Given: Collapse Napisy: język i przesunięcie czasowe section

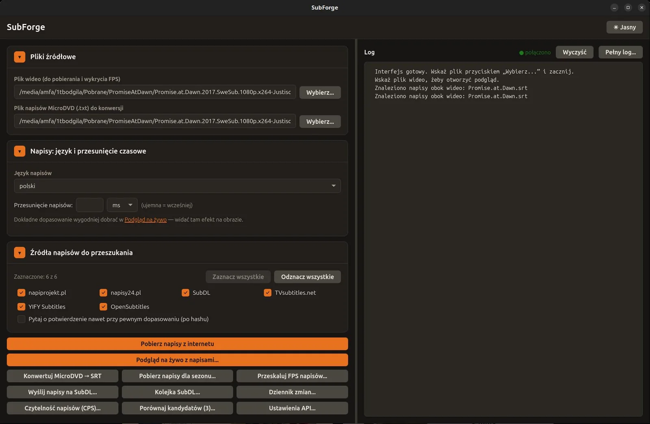Looking at the screenshot, I should (x=19, y=151).
